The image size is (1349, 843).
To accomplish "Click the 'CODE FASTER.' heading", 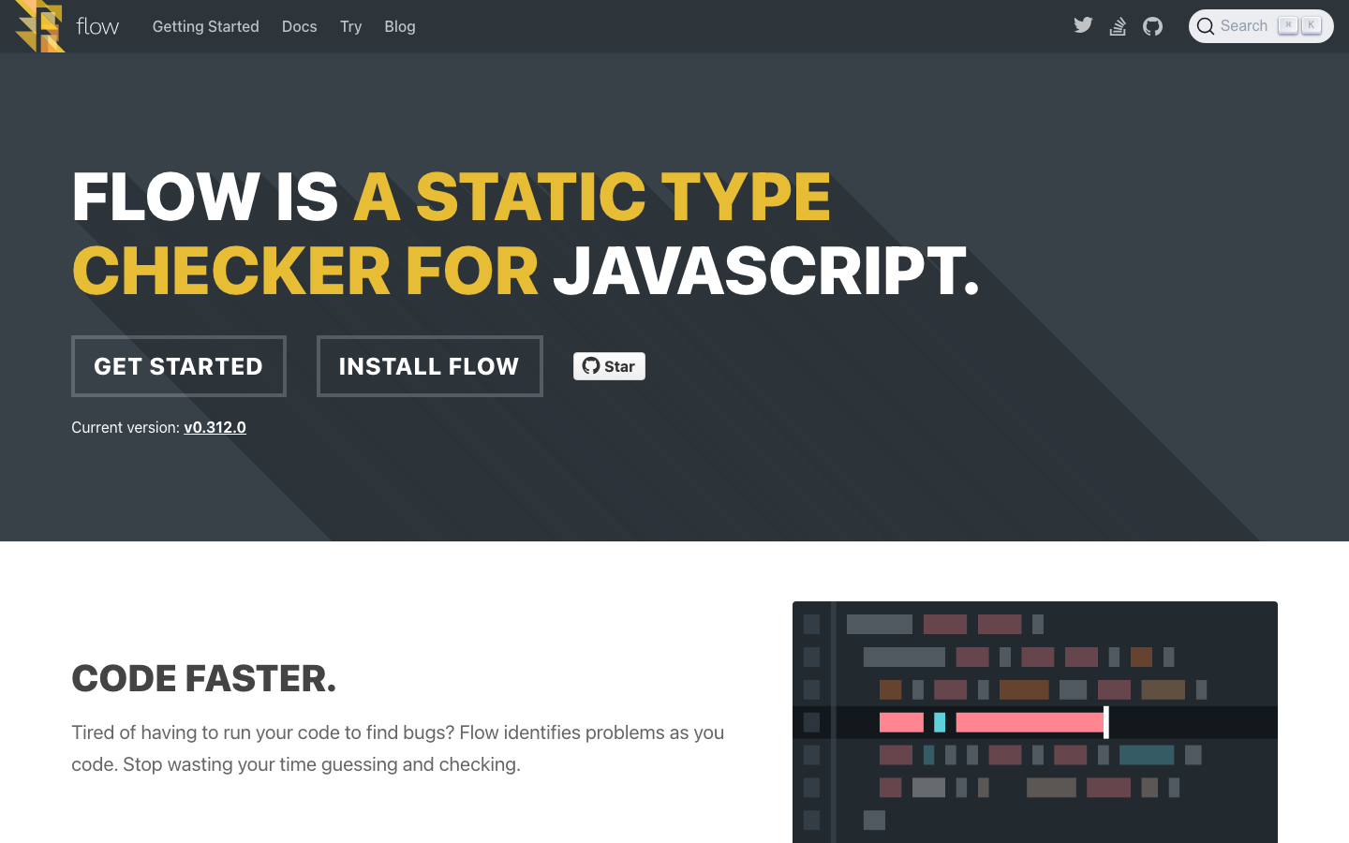I will [x=203, y=678].
